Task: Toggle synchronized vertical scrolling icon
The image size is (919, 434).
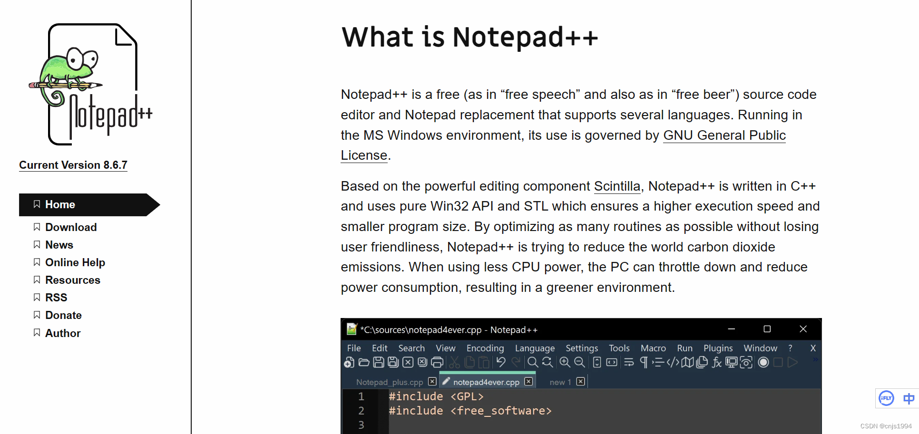Action: click(x=597, y=363)
